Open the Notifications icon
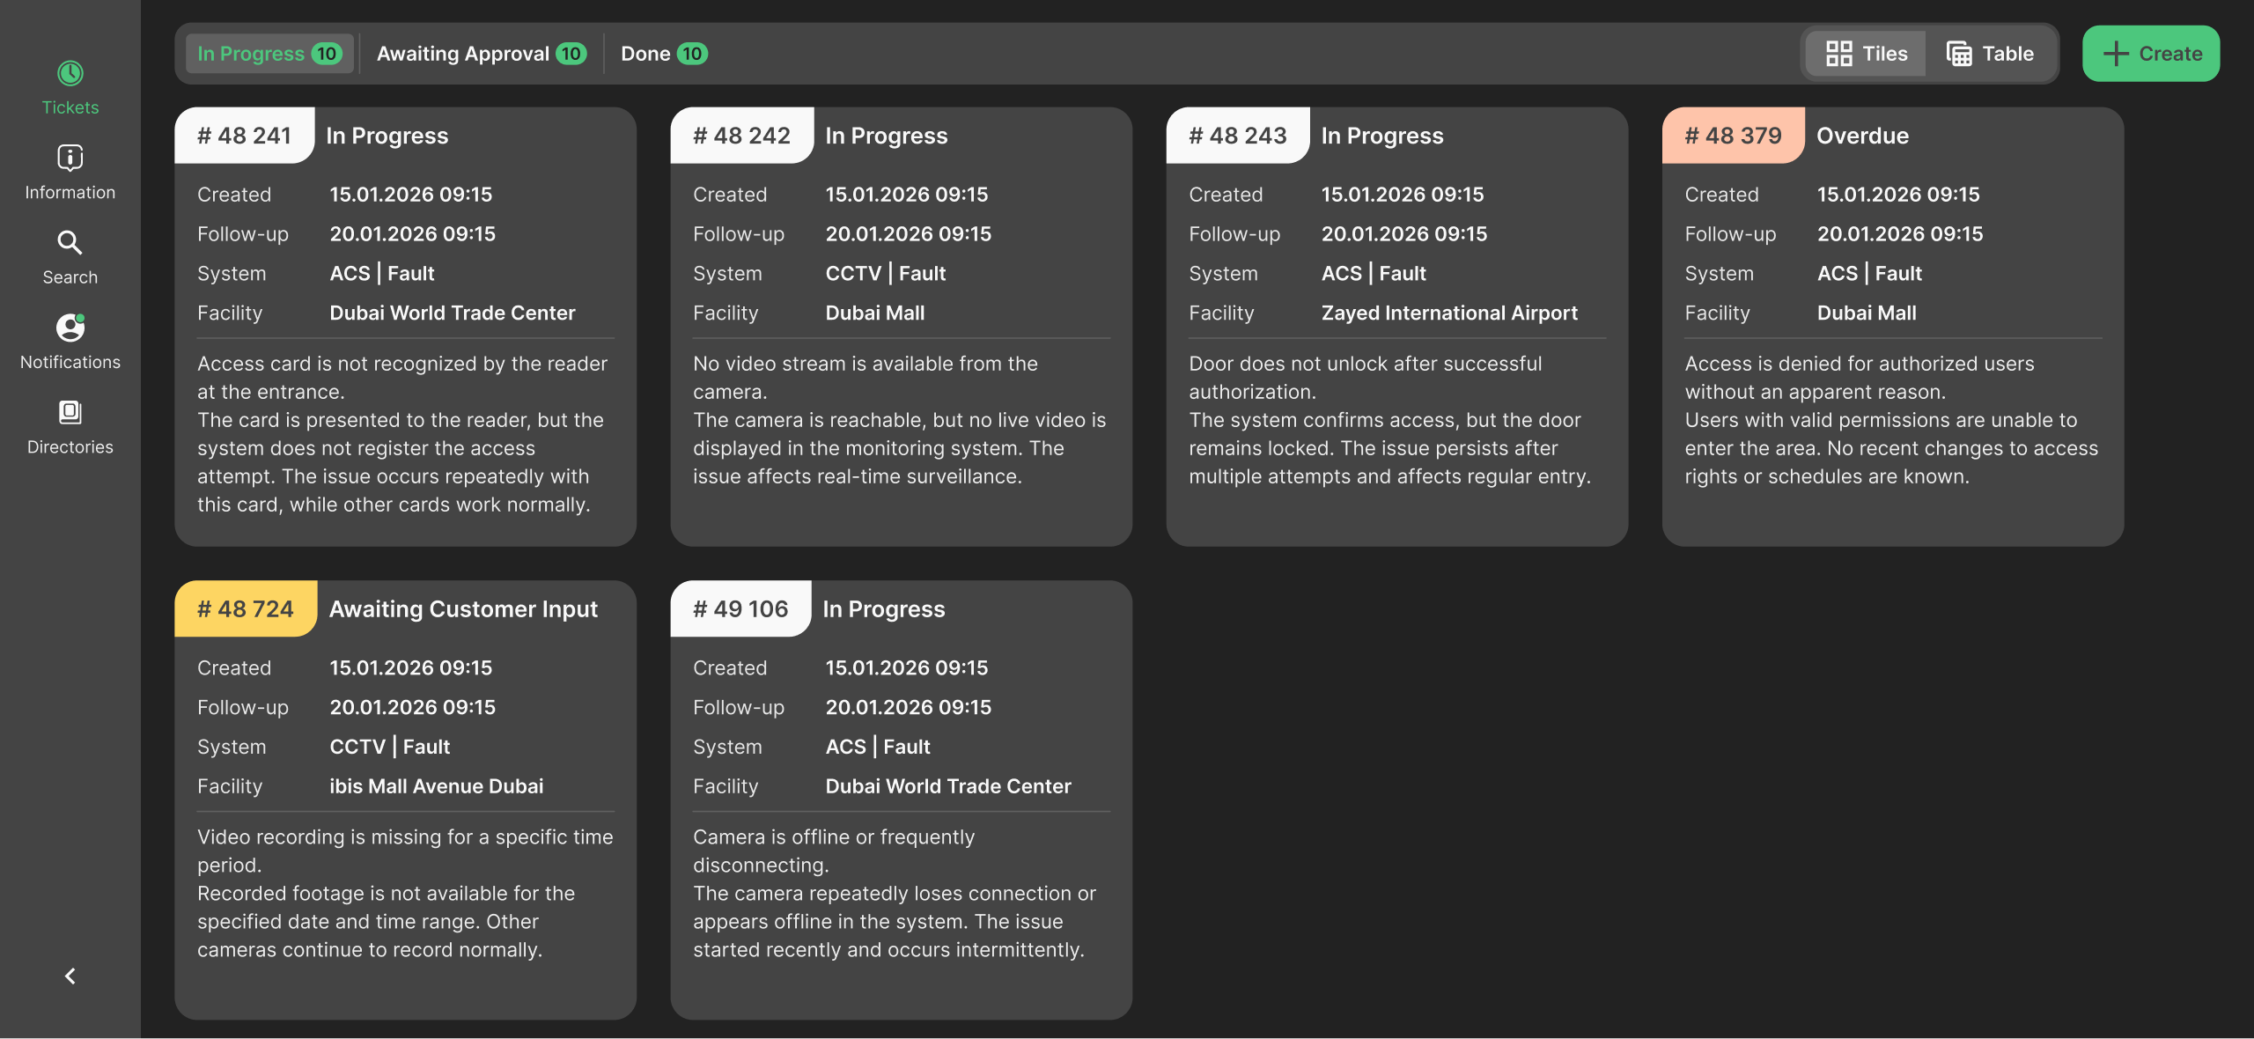The width and height of the screenshot is (2254, 1039). click(x=70, y=328)
